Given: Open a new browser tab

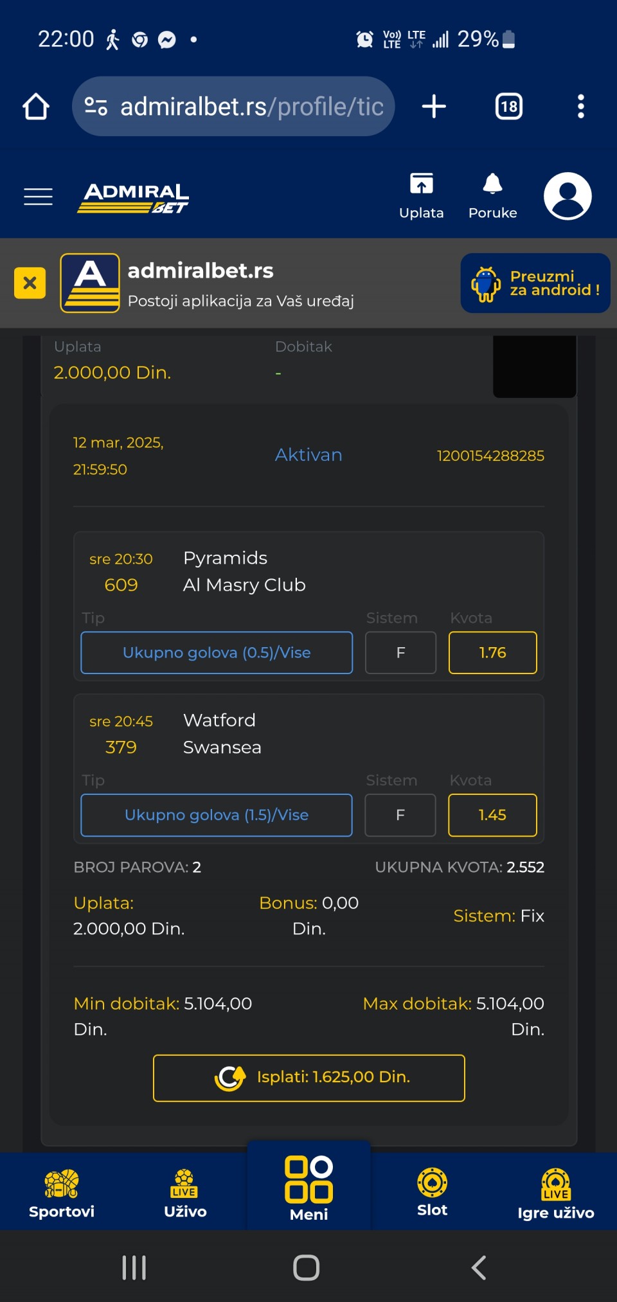Looking at the screenshot, I should click(434, 107).
